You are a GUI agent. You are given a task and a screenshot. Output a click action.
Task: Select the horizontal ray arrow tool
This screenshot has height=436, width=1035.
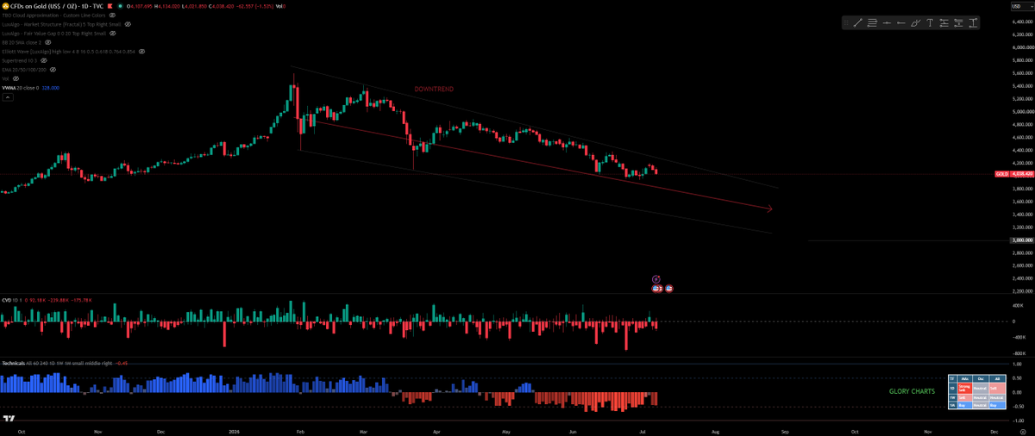tap(901, 22)
